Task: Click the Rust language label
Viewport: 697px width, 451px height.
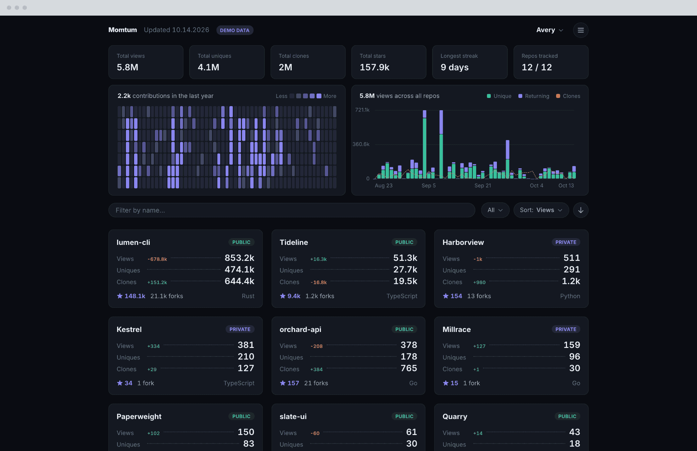Action: 248,296
